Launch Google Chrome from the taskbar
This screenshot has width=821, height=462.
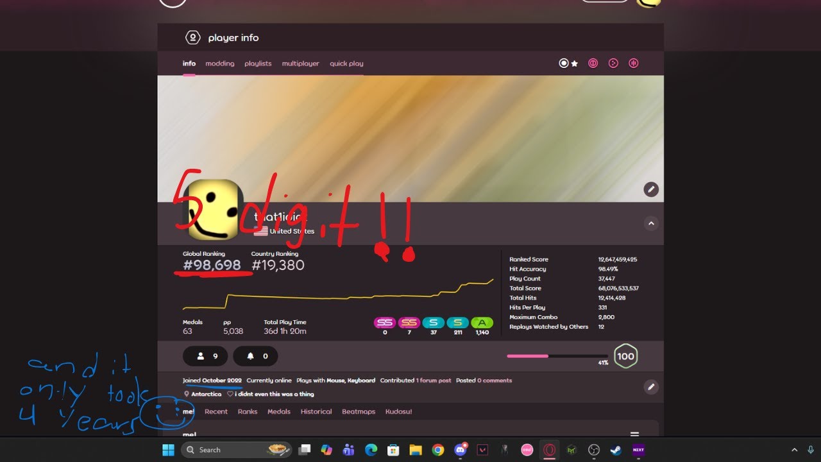coord(437,450)
